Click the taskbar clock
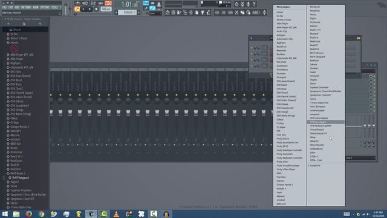This screenshot has height=218, width=387. [378, 214]
